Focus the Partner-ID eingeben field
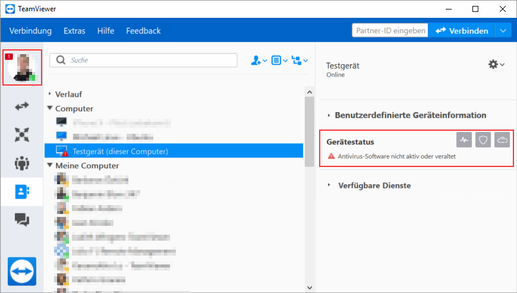Viewport: 517px width, 293px height. tap(390, 30)
